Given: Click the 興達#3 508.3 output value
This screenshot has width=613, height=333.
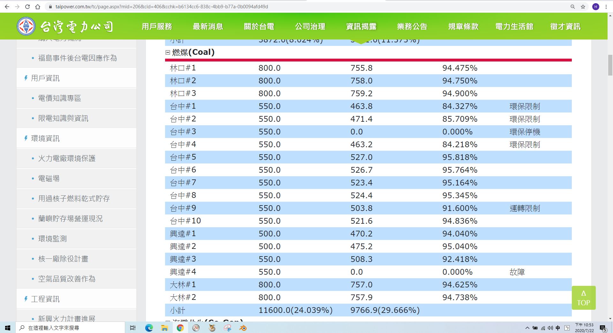Looking at the screenshot, I should [361, 259].
